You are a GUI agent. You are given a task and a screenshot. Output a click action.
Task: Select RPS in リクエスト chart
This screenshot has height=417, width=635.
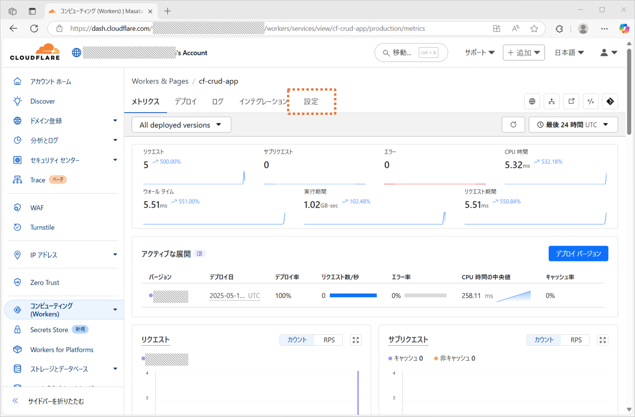click(x=329, y=340)
